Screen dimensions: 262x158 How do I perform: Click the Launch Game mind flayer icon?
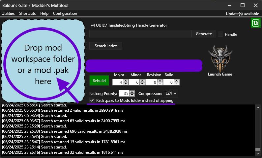[x=220, y=58]
